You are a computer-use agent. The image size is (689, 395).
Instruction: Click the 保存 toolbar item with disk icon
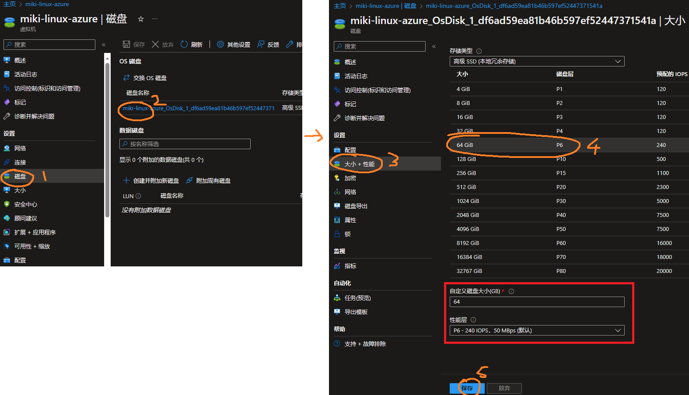pyautogui.click(x=134, y=45)
